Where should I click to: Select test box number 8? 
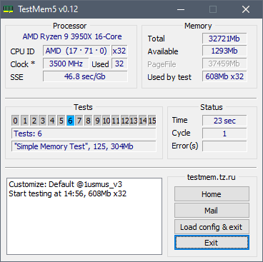(89, 121)
